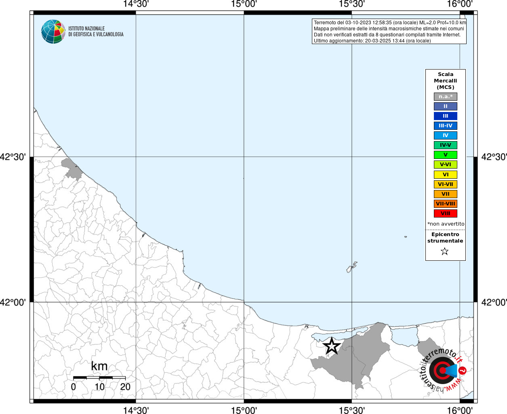Click the right 42°00' latitude label
The height and width of the screenshot is (414, 507).
coord(494,302)
